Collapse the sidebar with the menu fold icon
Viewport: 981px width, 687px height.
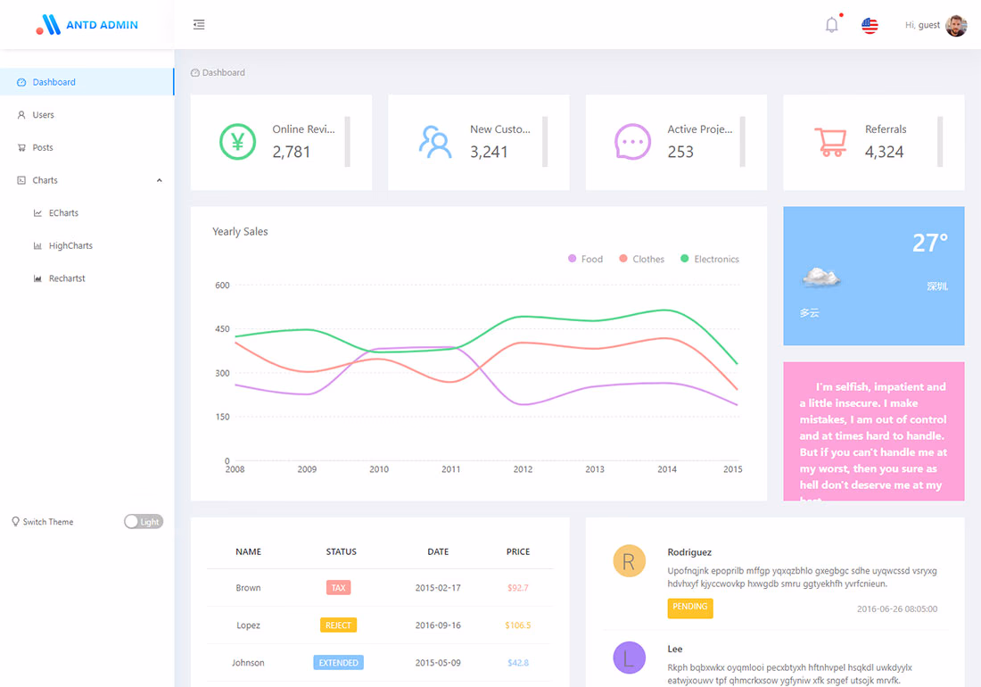199,24
